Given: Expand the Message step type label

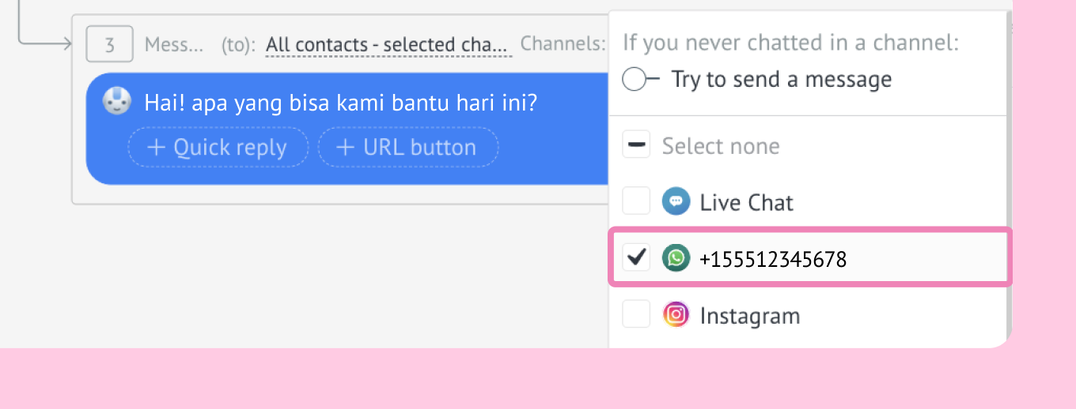Looking at the screenshot, I should coord(174,45).
